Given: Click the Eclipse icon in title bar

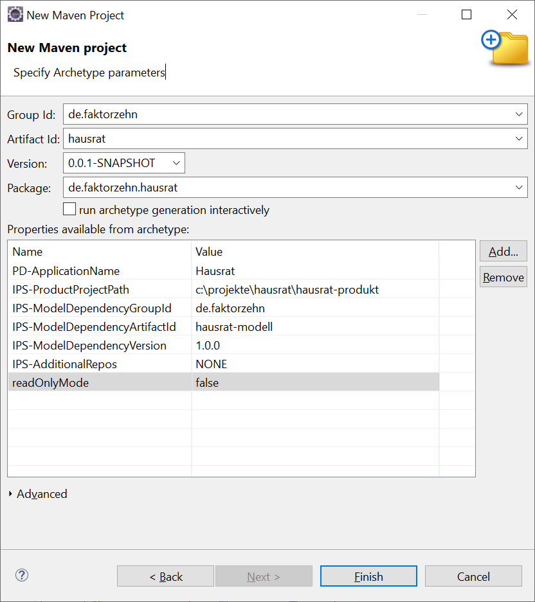Looking at the screenshot, I should click(15, 15).
